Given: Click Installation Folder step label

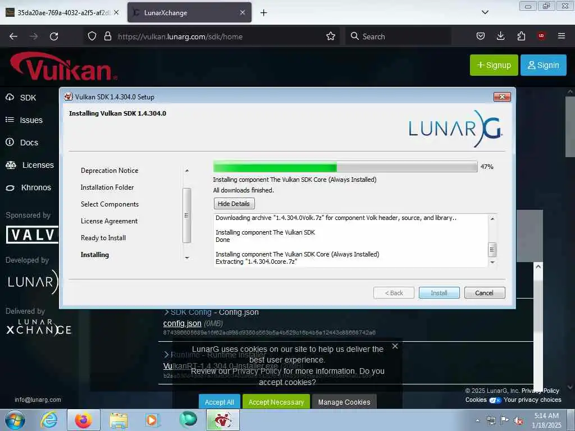Looking at the screenshot, I should (x=107, y=187).
